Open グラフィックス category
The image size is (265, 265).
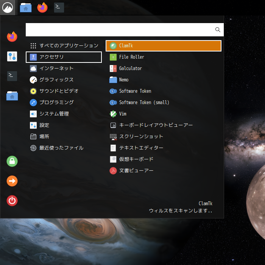click(x=56, y=80)
